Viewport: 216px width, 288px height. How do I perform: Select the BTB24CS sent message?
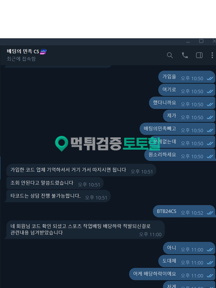(x=184, y=211)
